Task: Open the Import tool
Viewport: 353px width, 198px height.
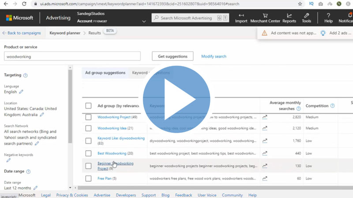Action: click(x=241, y=18)
